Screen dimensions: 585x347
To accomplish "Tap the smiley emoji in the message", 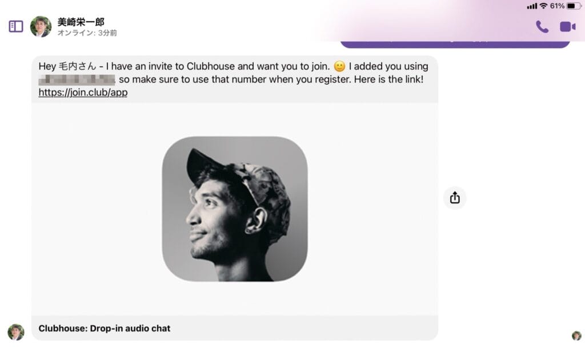I will pyautogui.click(x=339, y=66).
